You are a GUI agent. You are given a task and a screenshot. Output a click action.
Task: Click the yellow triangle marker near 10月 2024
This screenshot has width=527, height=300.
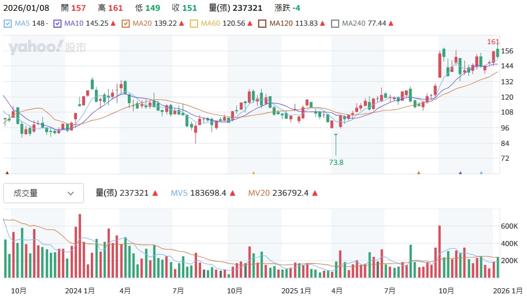253,174
